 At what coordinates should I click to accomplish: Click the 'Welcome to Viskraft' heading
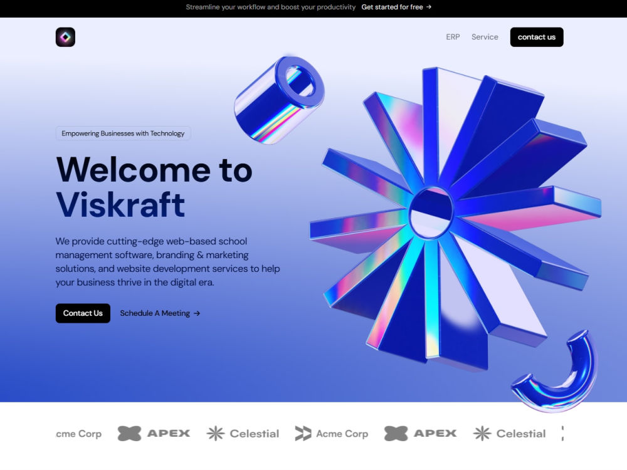tap(154, 187)
